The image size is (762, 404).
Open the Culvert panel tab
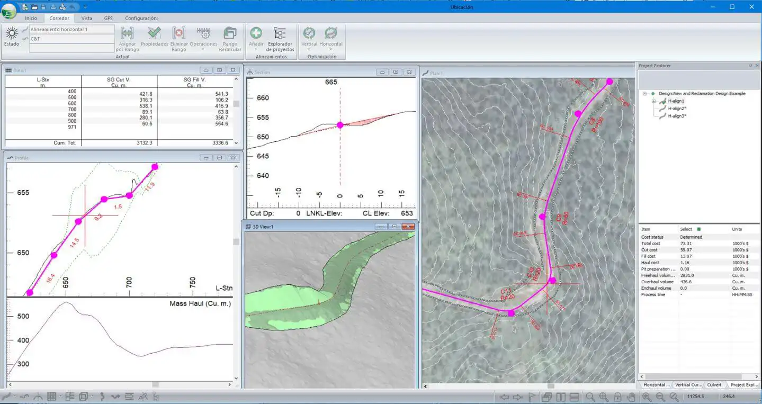point(714,385)
